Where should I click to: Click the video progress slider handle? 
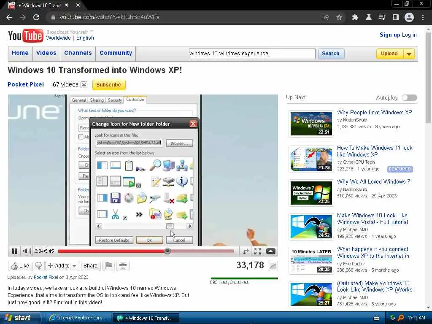tap(167, 251)
